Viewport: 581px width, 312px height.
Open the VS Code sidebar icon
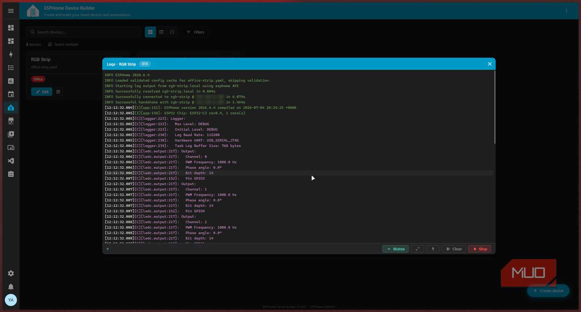[x=11, y=161]
